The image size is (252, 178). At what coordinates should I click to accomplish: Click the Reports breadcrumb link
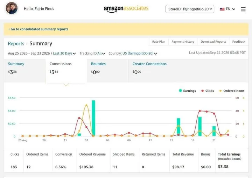click(x=16, y=43)
